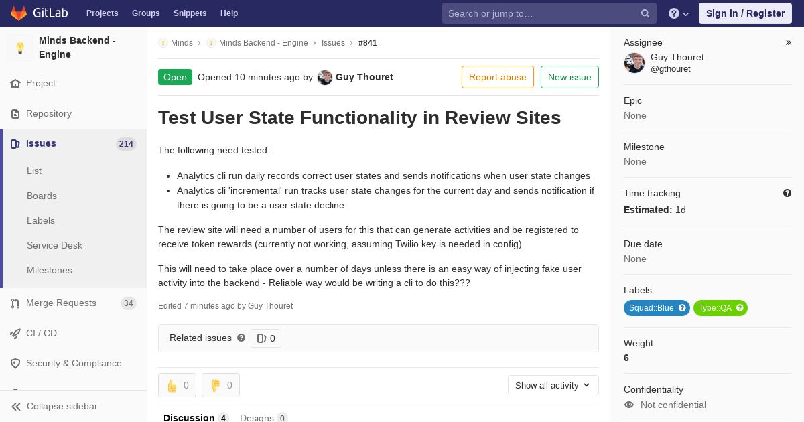The width and height of the screenshot is (804, 422).
Task: Click the Report abuse button
Action: point(498,77)
